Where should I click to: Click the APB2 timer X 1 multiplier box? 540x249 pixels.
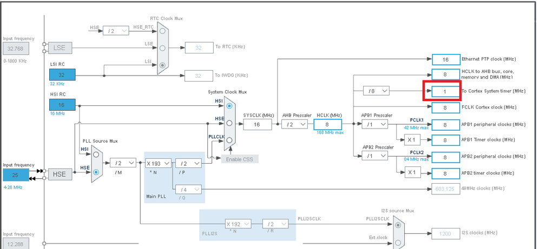point(412,172)
